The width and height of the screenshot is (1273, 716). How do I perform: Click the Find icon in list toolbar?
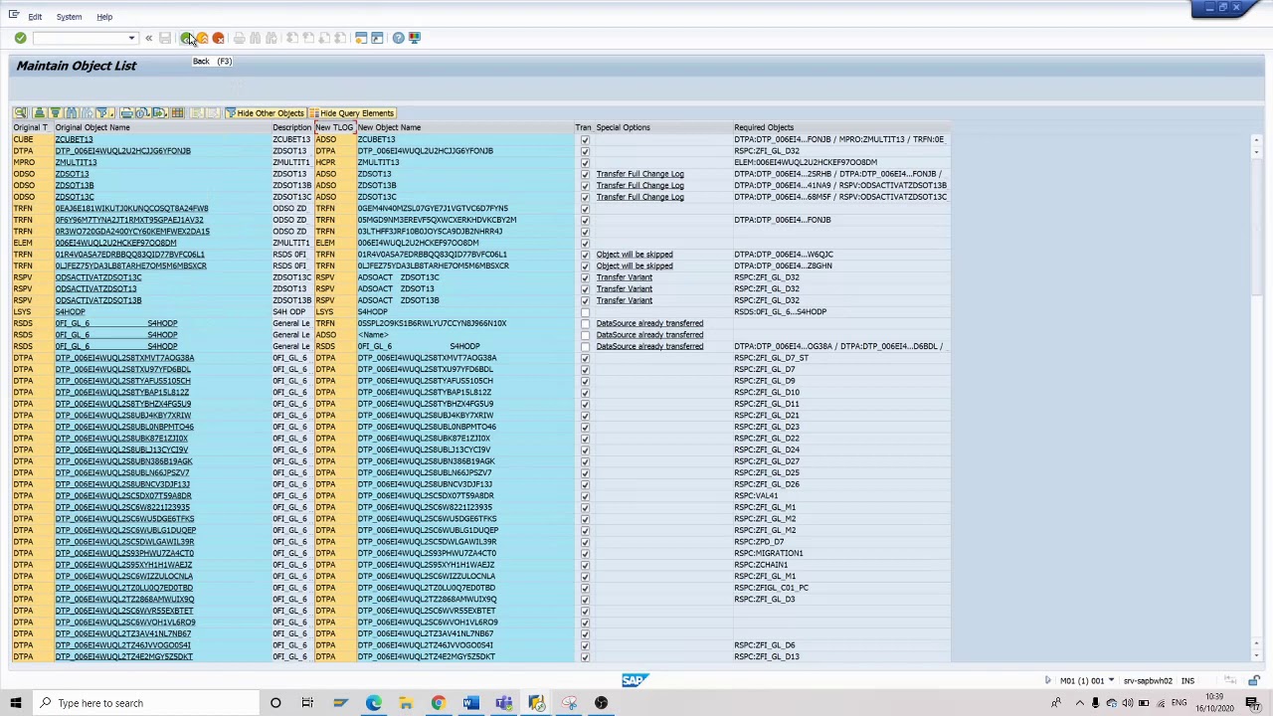[71, 113]
